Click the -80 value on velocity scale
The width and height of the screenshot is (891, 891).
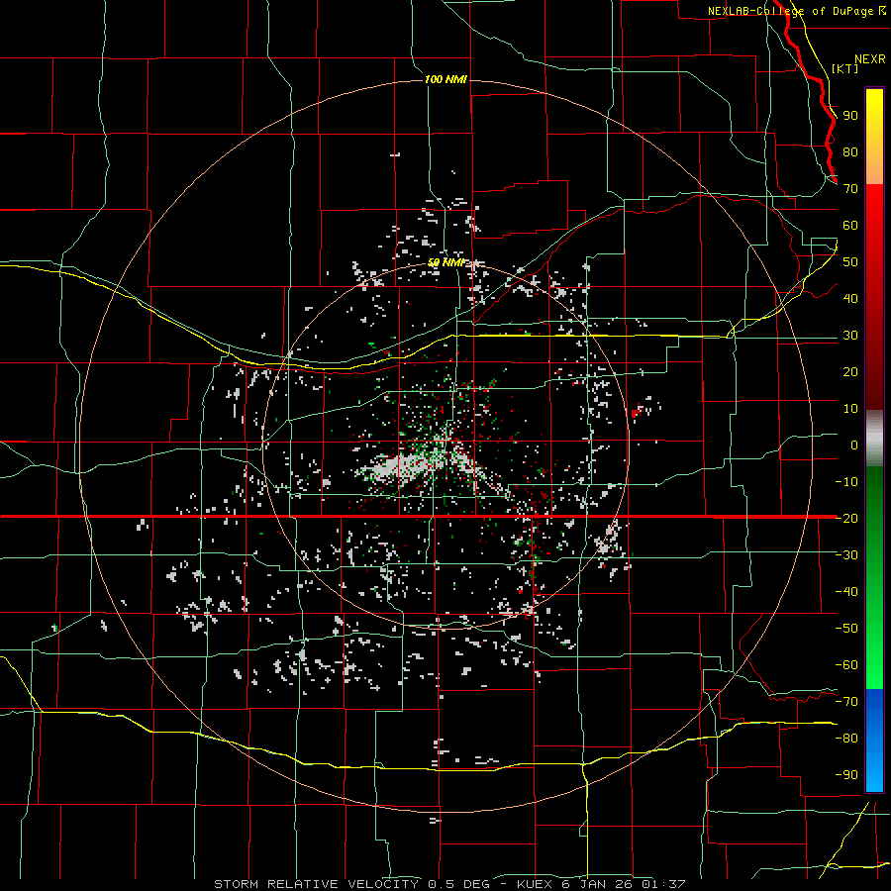point(846,739)
